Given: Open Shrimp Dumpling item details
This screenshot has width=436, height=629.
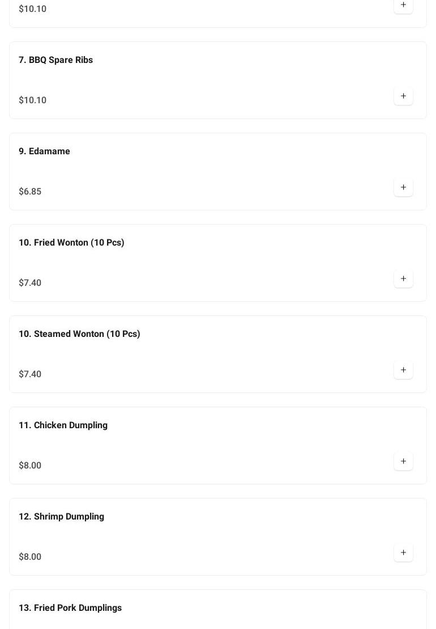Looking at the screenshot, I should (x=61, y=517).
